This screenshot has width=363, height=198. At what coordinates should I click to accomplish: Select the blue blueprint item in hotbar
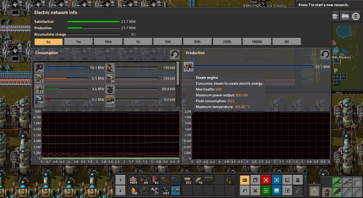click(x=176, y=190)
